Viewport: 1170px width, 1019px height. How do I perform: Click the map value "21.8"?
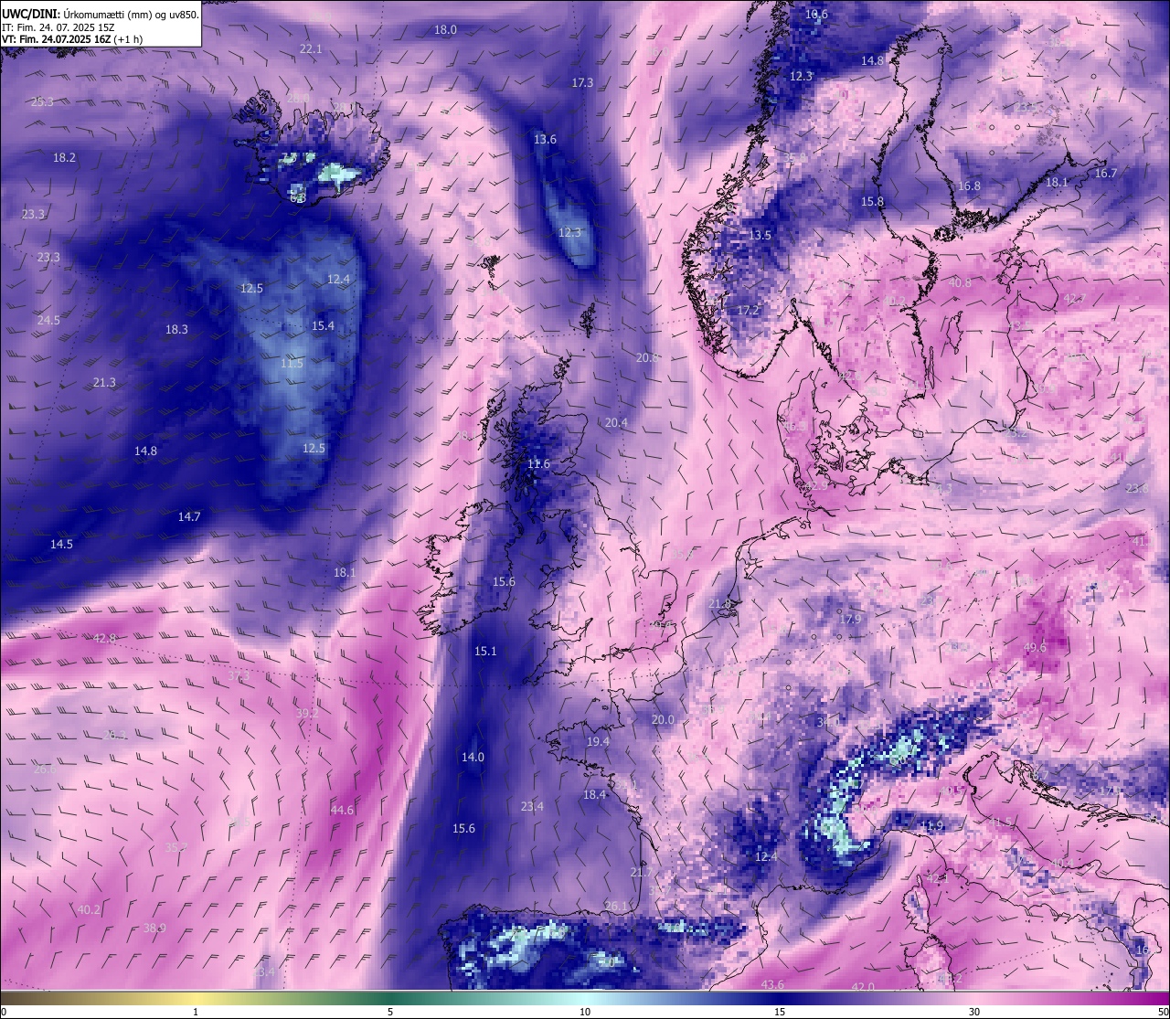[x=720, y=603]
